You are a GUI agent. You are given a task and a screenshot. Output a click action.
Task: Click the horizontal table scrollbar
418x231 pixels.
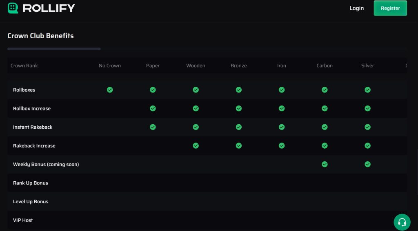pos(54,49)
